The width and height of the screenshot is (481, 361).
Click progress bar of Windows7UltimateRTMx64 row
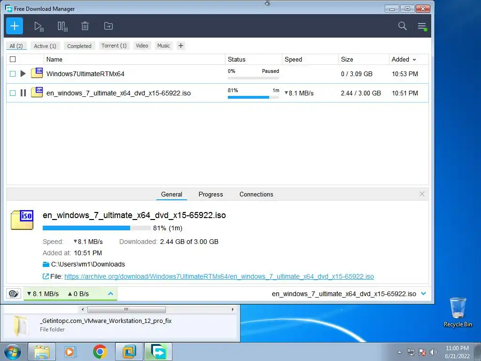point(253,78)
